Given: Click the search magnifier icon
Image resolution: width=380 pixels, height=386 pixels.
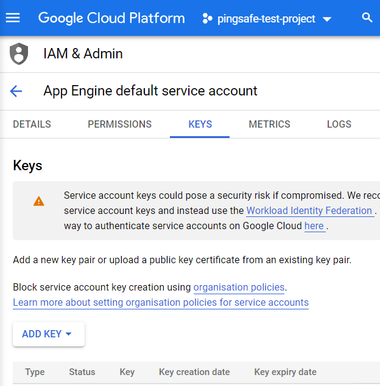Looking at the screenshot, I should [367, 18].
